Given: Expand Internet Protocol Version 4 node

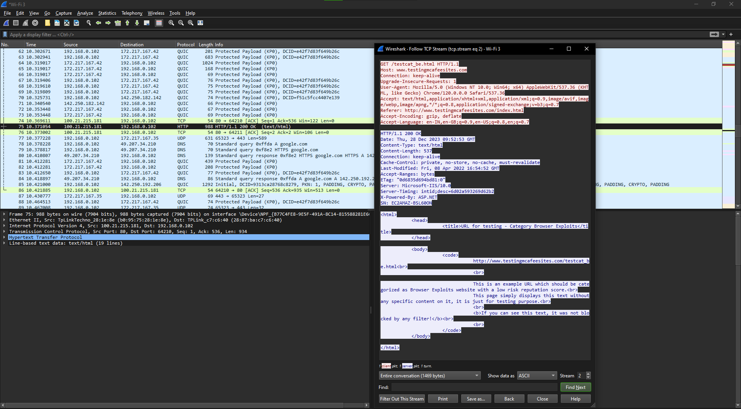Looking at the screenshot, I should 4,226.
